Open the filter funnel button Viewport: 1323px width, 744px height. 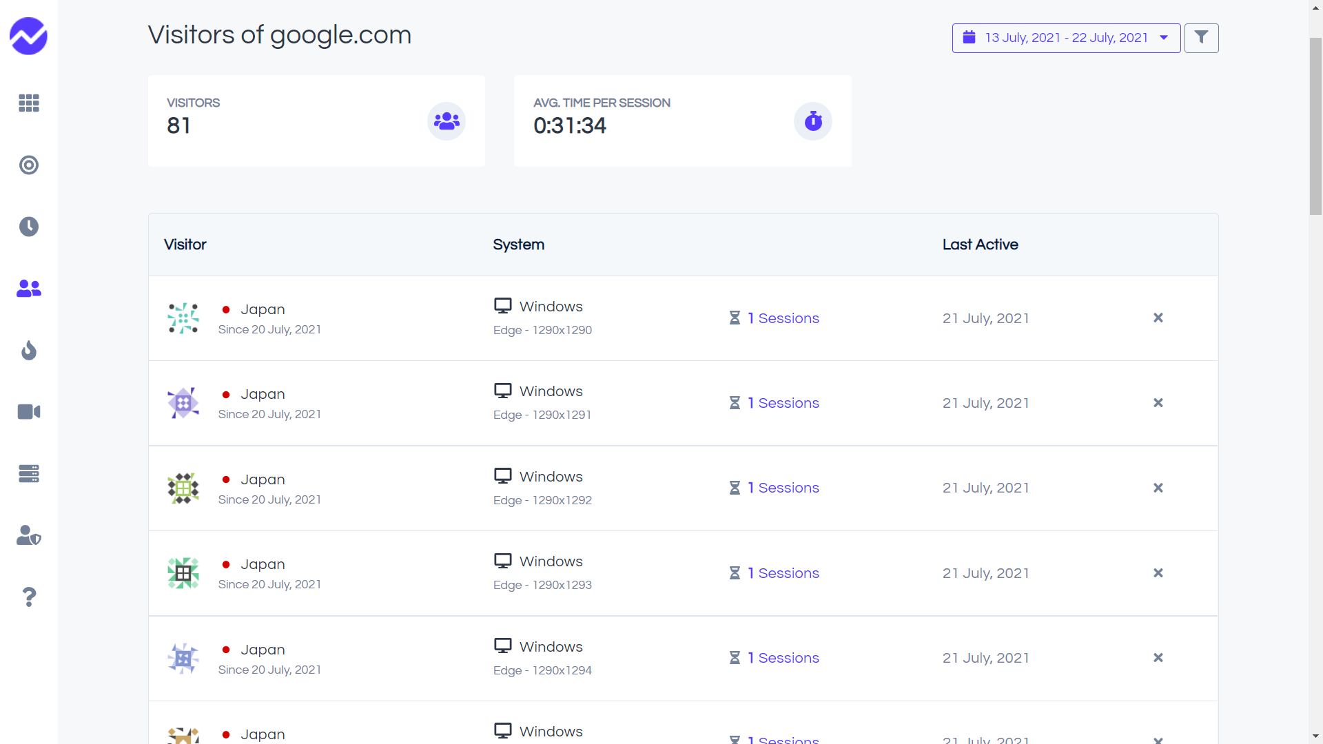1201,38
